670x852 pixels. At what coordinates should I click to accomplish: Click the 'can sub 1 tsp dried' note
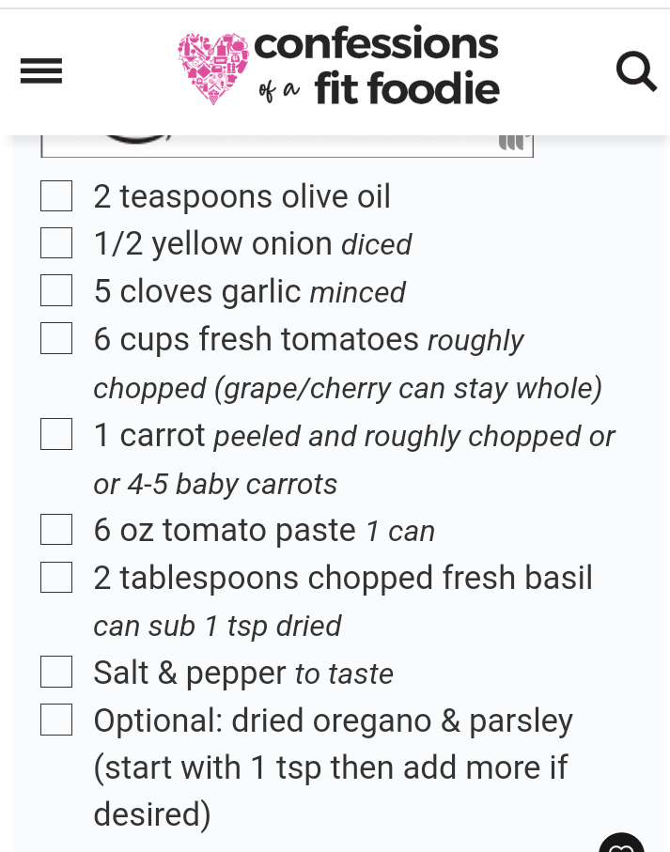click(x=217, y=626)
